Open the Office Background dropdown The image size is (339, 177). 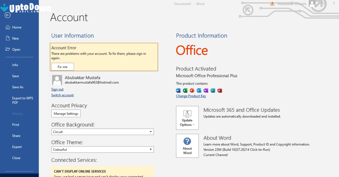pos(102,132)
